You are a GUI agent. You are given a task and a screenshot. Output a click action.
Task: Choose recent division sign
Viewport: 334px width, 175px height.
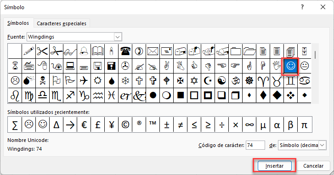pos(222,124)
